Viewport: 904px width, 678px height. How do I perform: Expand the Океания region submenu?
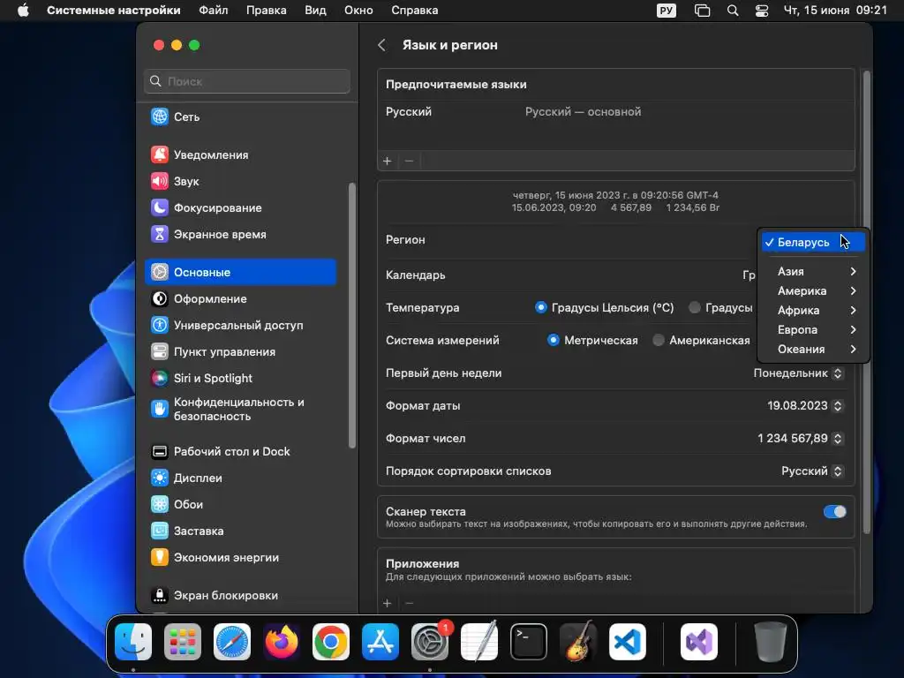pyautogui.click(x=813, y=350)
